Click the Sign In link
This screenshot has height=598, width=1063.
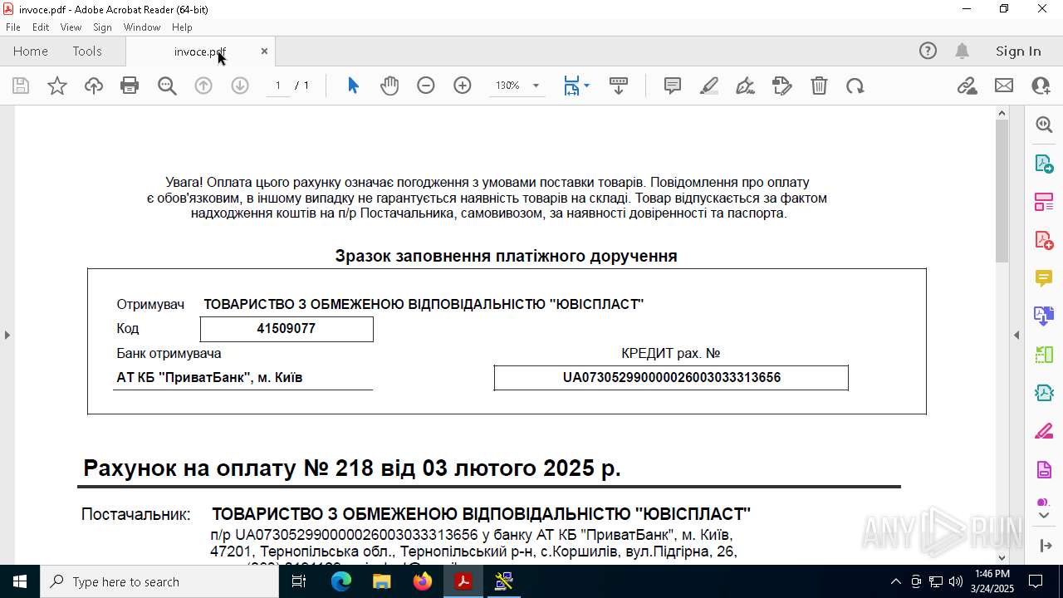click(1018, 51)
